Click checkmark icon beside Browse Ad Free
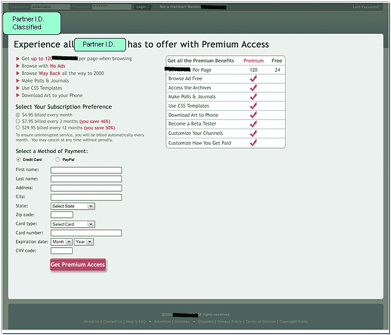Viewport: 391px width, 335px height. click(253, 79)
